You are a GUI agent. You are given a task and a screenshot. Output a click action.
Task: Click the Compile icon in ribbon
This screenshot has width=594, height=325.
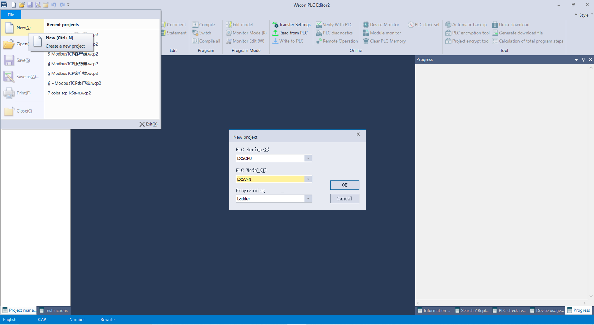tap(195, 25)
